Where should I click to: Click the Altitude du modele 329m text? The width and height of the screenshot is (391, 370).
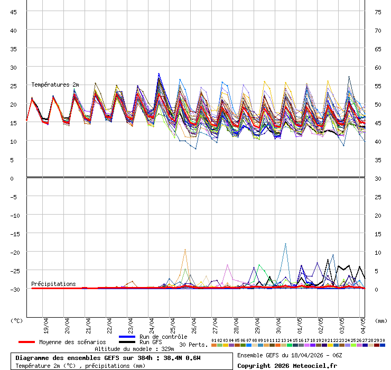134,349
